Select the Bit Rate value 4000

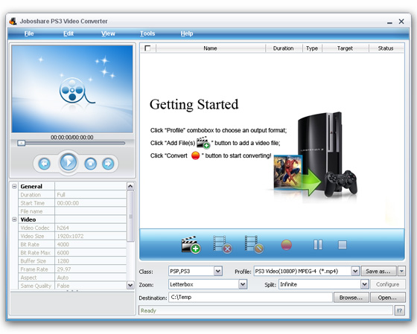(x=90, y=244)
